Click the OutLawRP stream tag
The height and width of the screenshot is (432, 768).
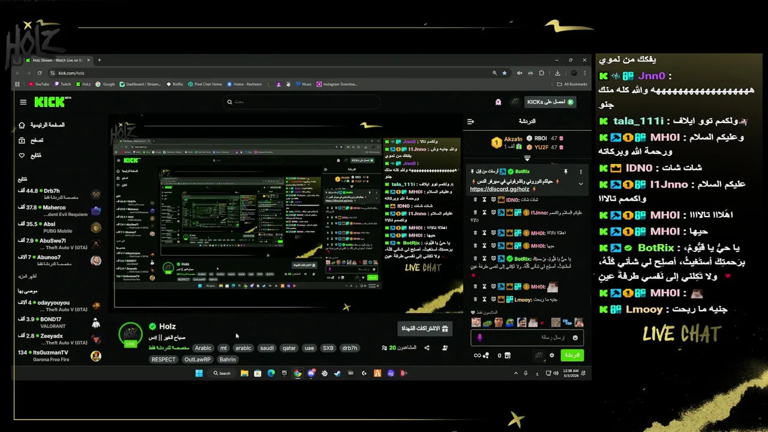point(197,359)
